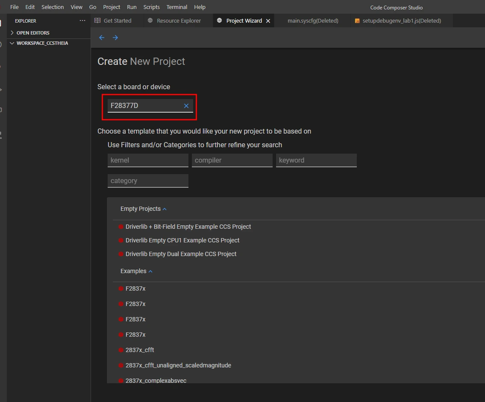Viewport: 485px width, 402px height.
Task: Open the View menu
Action: click(76, 7)
